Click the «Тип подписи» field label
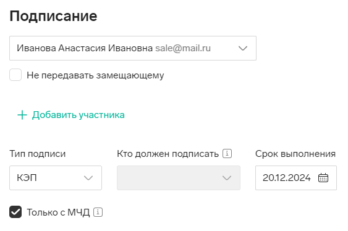The height and width of the screenshot is (231, 348). 38,154
